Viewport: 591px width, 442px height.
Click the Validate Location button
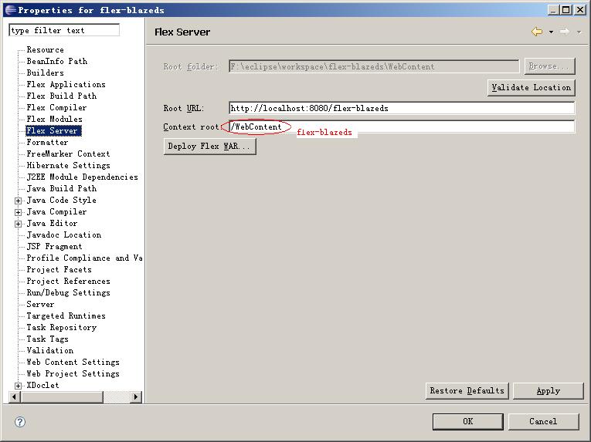[x=532, y=87]
